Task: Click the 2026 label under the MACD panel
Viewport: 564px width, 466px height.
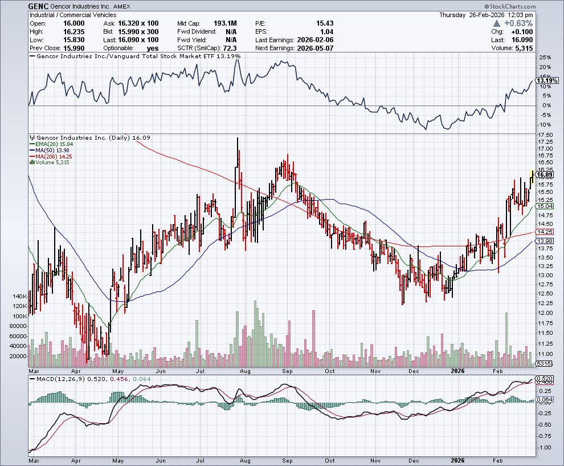Action: [x=458, y=461]
